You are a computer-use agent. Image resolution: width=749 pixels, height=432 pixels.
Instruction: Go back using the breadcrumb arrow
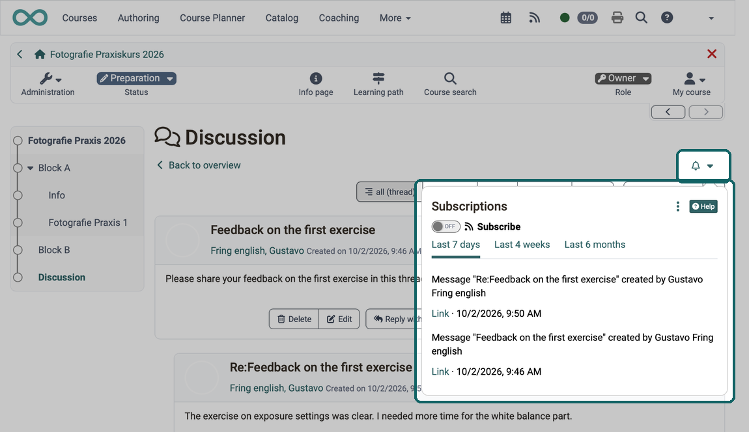pyautogui.click(x=20, y=55)
